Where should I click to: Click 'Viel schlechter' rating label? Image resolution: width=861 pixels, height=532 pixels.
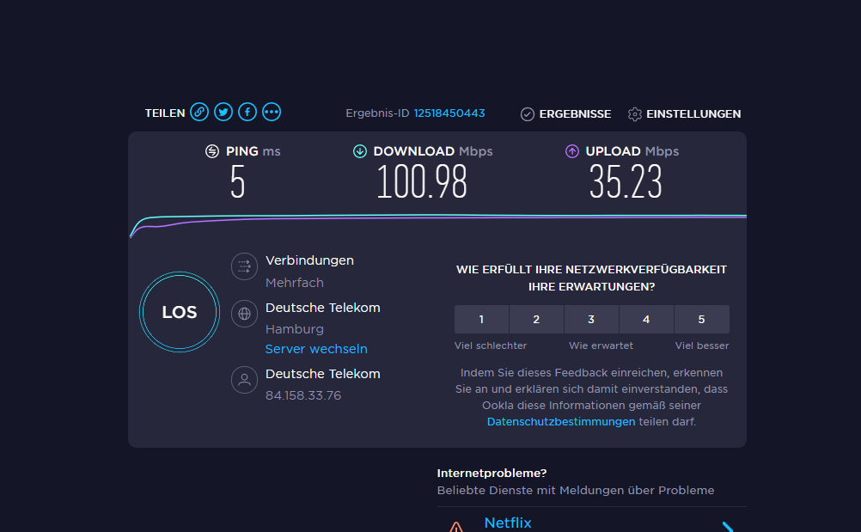pyautogui.click(x=491, y=345)
